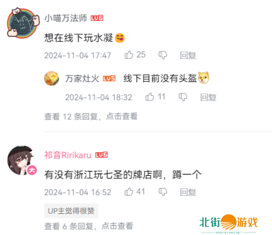Open 万家灶火's small avatar
Viewport: 272px width, 235px height.
[x=52, y=78]
